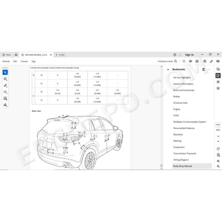Image resolution: width=222 pixels, height=222 pixels.
Task: Click document scrollbar down arrow
Action: pos(161,168)
